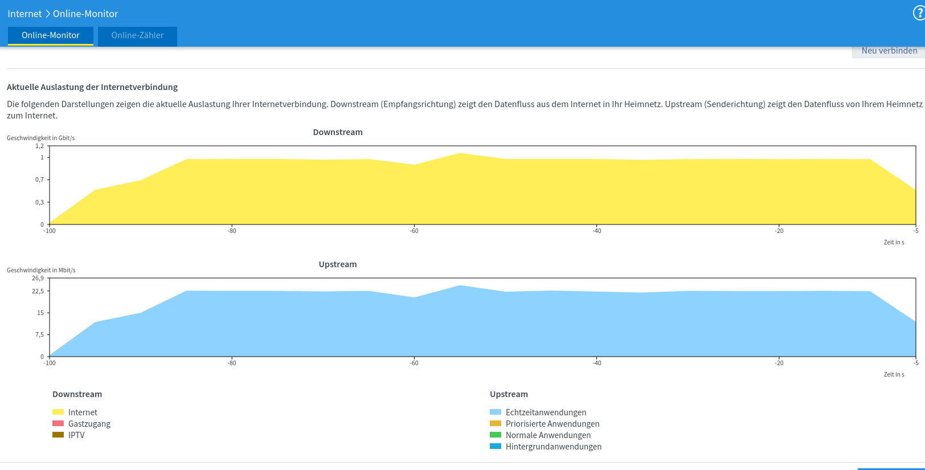Click the 26,9 value on Upstream axis
Viewport: 925px width, 470px height.
pos(38,278)
